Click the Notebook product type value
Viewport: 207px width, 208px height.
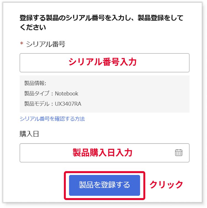point(67,94)
